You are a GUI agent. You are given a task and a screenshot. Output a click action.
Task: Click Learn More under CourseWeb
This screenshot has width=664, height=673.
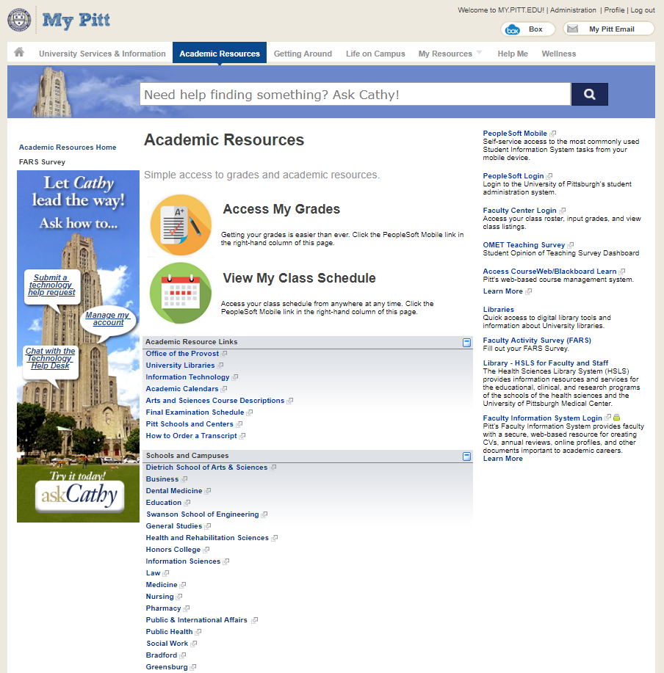point(502,291)
